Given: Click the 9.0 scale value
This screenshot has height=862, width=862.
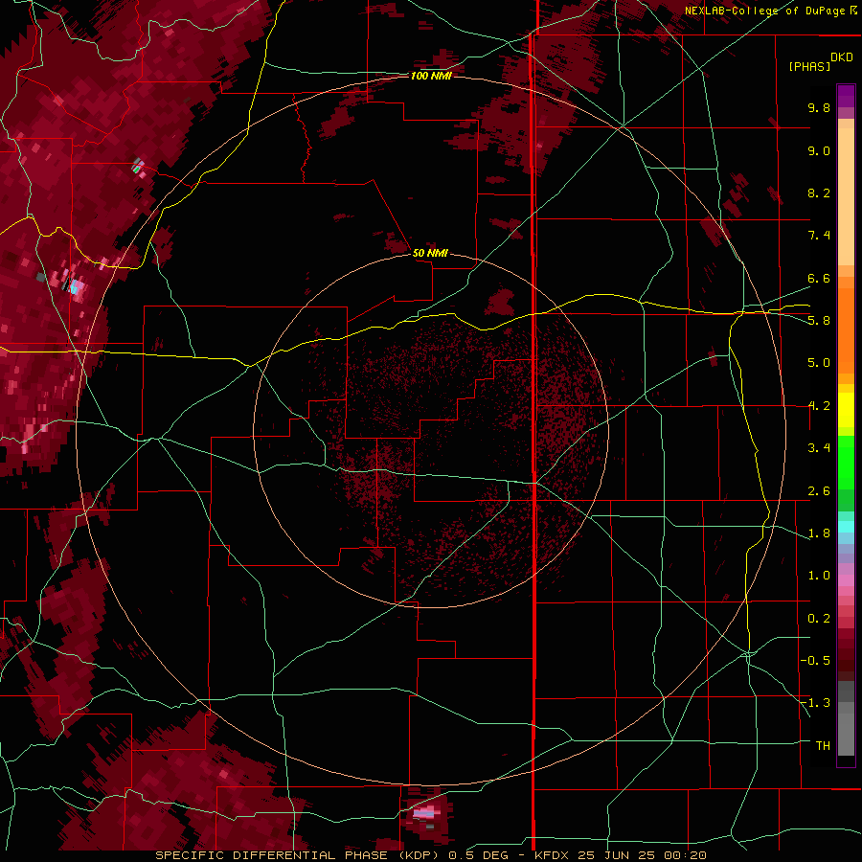Looking at the screenshot, I should click(x=819, y=150).
